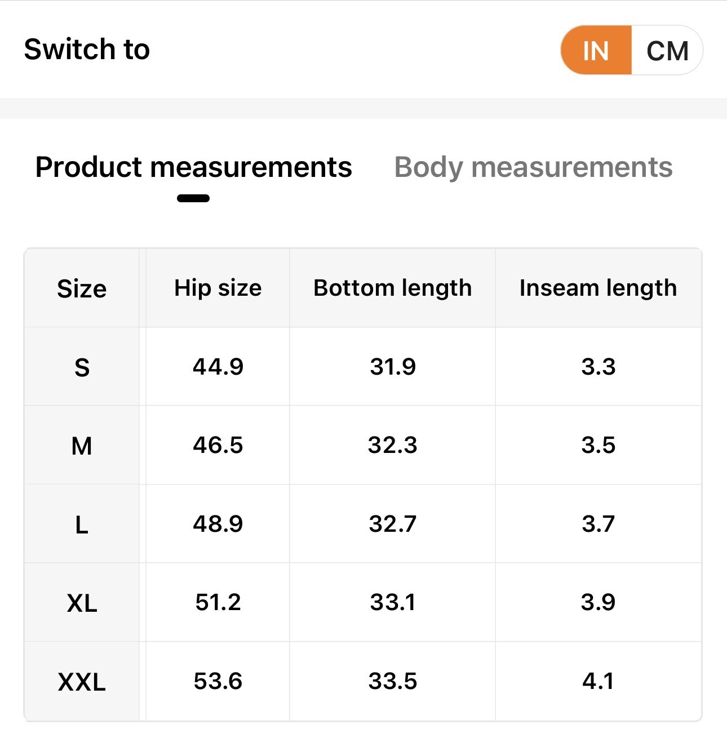Click the 44.9 hip size cell
Screen dimensions: 727x747
pyautogui.click(x=218, y=367)
